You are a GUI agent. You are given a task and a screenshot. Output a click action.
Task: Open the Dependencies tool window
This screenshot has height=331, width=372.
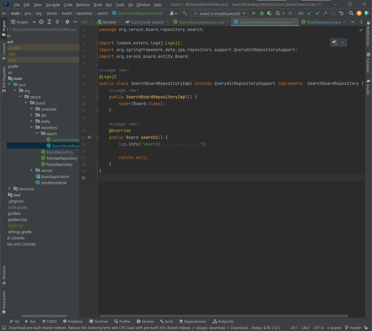(x=193, y=321)
